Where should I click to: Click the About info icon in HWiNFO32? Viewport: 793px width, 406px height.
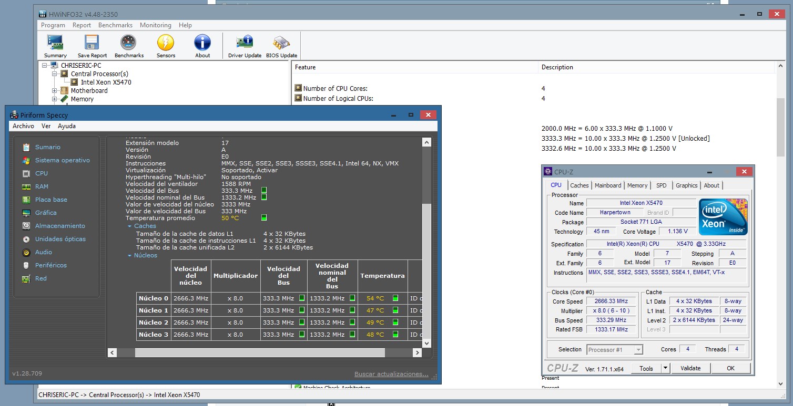pos(202,46)
